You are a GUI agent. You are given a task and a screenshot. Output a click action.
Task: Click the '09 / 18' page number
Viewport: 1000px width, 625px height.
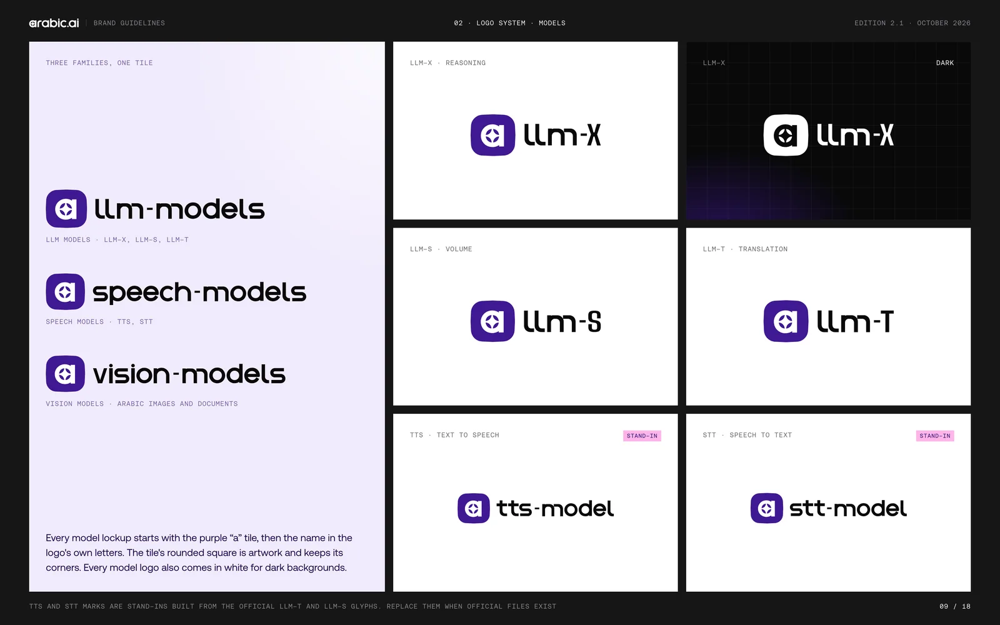[x=955, y=606]
